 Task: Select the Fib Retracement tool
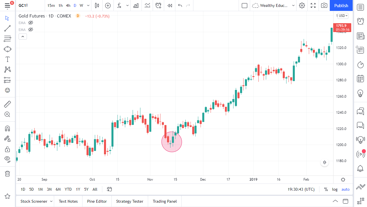coord(7,39)
